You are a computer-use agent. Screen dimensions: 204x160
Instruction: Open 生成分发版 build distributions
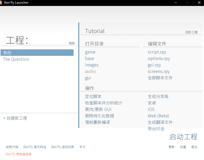coord(158,96)
